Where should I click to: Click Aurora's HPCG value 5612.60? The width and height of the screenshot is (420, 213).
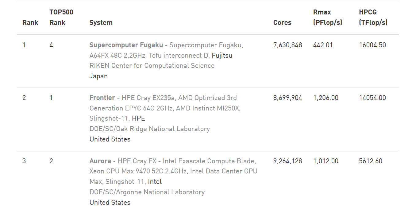(371, 161)
